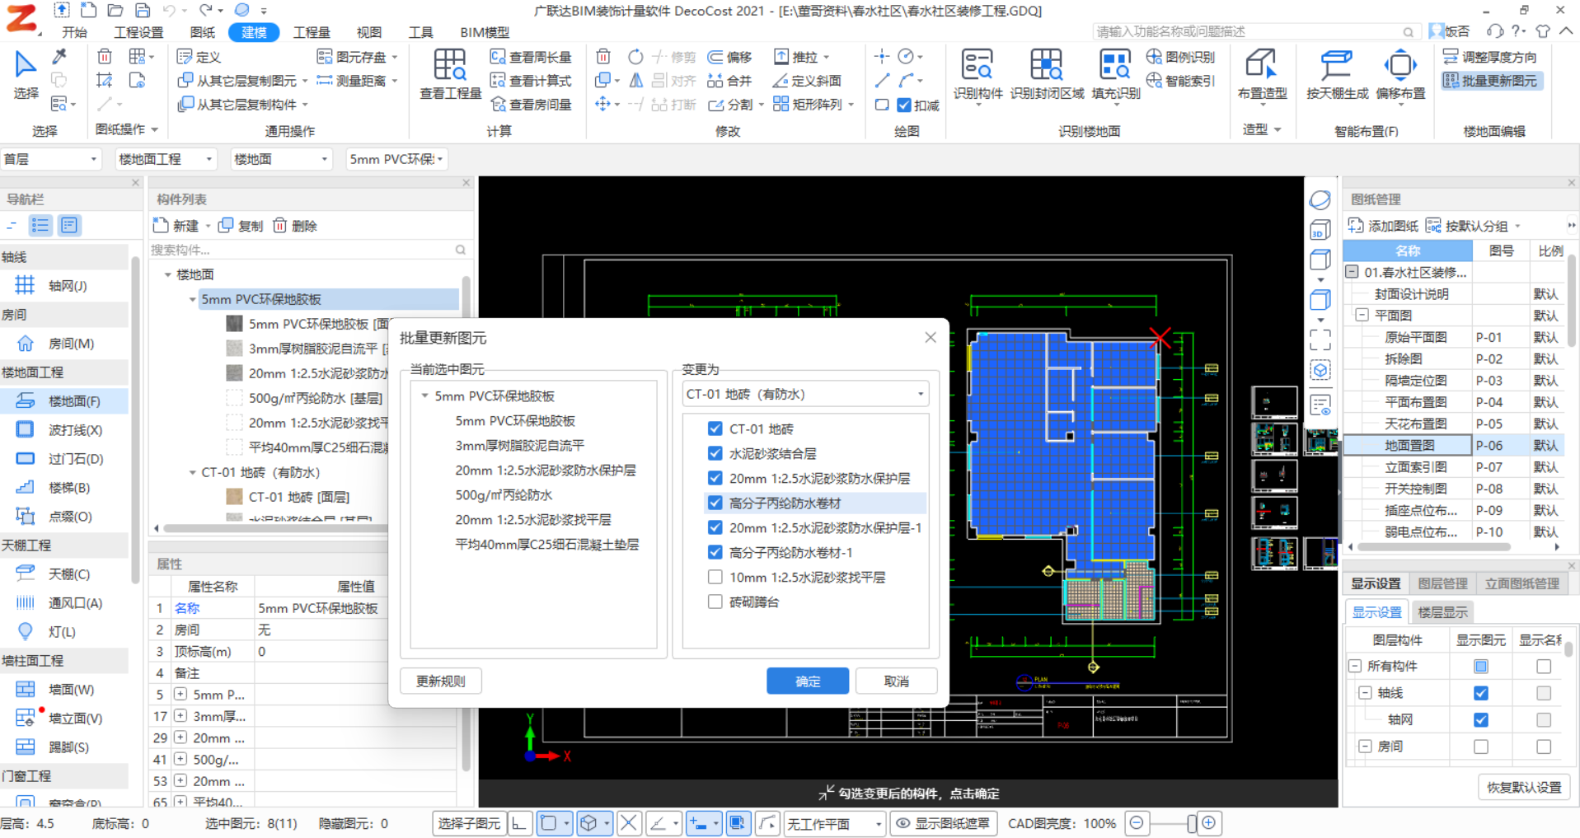Collapse 楼地面 root in component list
Screen dimensions: 1580x838
click(167, 274)
